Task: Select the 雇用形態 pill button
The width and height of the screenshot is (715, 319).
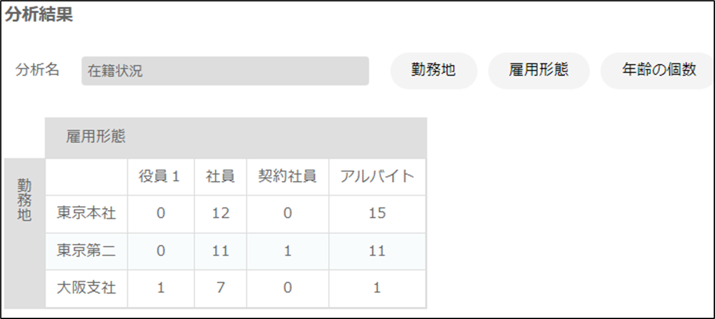Action: [538, 71]
